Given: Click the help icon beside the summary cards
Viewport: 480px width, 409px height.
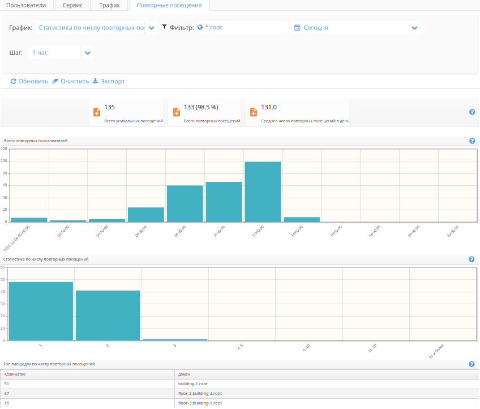Looking at the screenshot, I should [472, 112].
